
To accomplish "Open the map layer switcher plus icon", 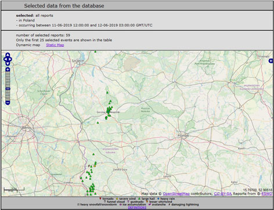I will (271, 61).
